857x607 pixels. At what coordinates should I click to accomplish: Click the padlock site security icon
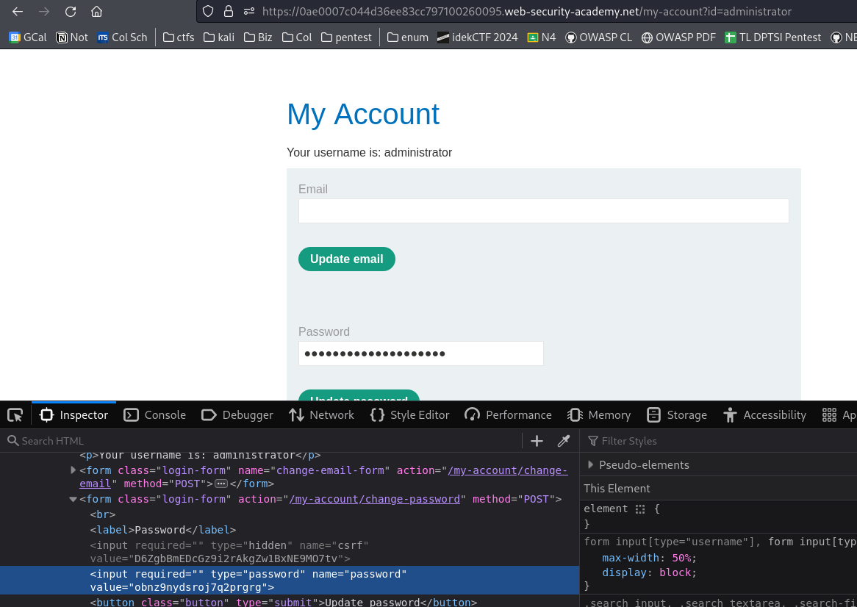coord(229,12)
